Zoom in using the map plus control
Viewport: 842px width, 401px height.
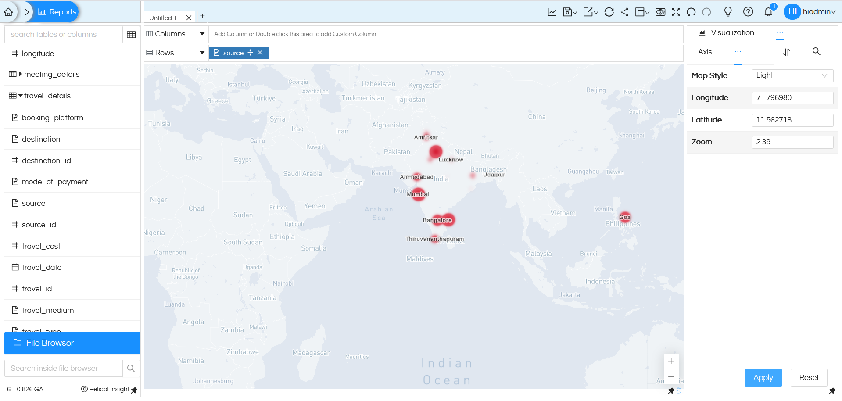pos(670,361)
